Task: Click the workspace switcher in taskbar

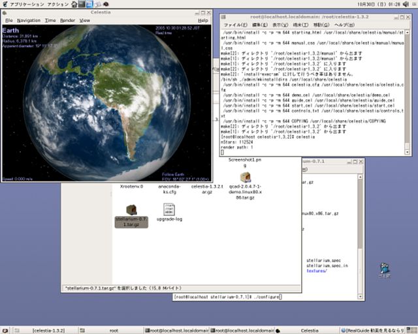Action: click(x=412, y=331)
